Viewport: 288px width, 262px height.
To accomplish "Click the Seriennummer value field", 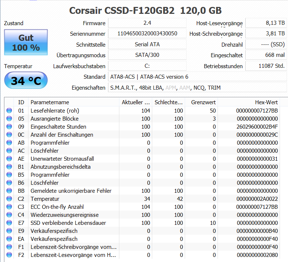I will tap(147, 34).
